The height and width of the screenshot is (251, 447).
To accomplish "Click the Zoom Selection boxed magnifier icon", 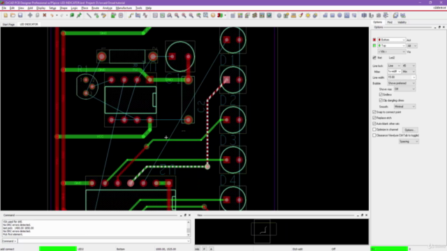I will point(205,15).
